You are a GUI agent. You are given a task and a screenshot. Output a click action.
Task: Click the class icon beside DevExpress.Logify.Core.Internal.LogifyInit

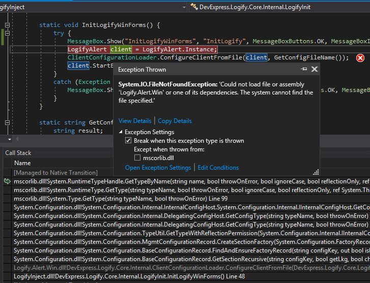click(x=194, y=7)
